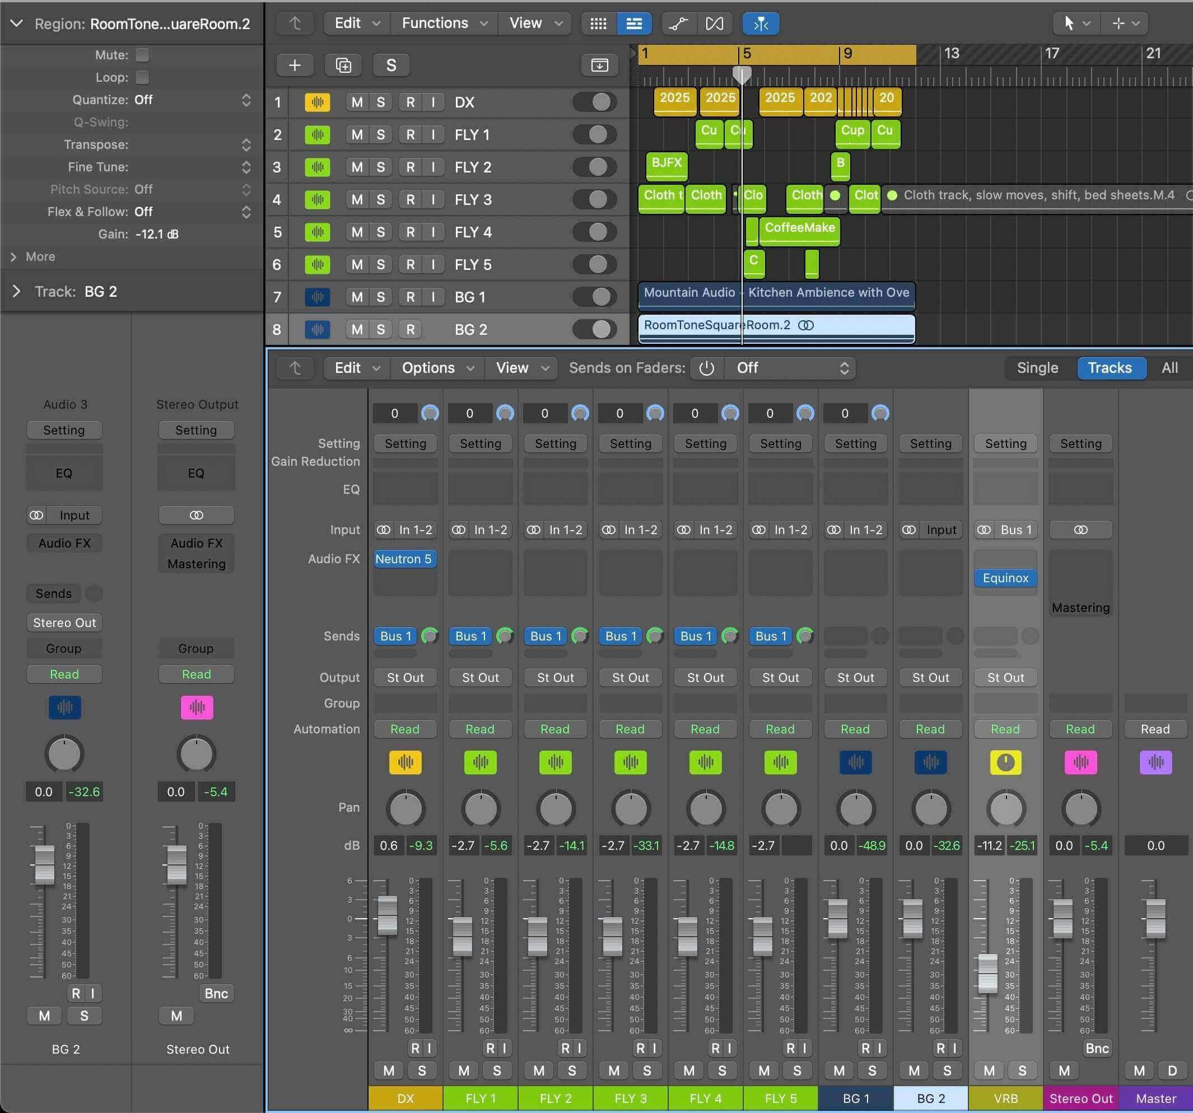1193x1113 pixels.
Task: Open the Functions menu in the tracks area
Action: 444,24
